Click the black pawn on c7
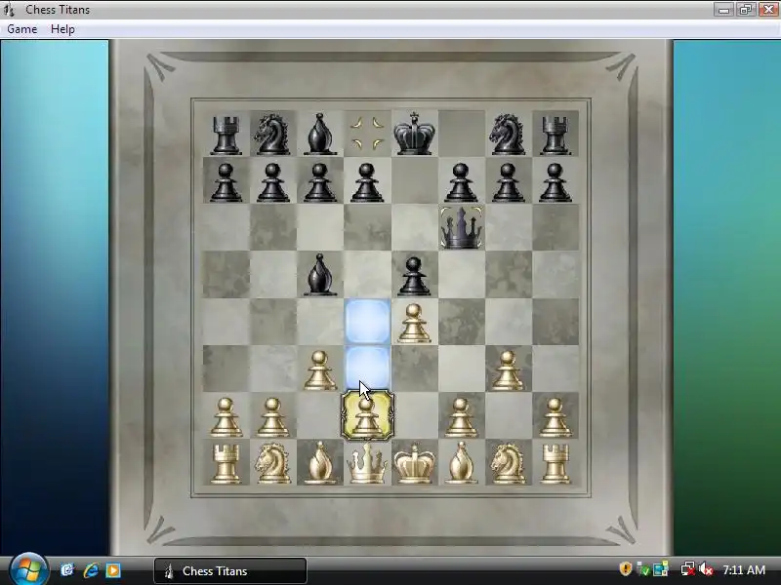781x585 pixels. click(320, 182)
